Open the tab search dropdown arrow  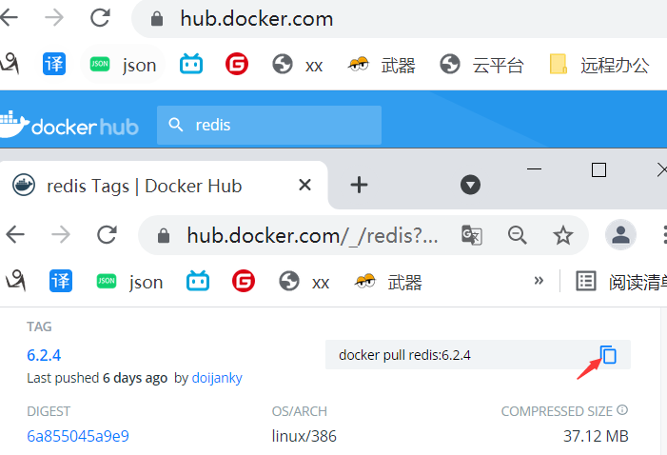[470, 186]
